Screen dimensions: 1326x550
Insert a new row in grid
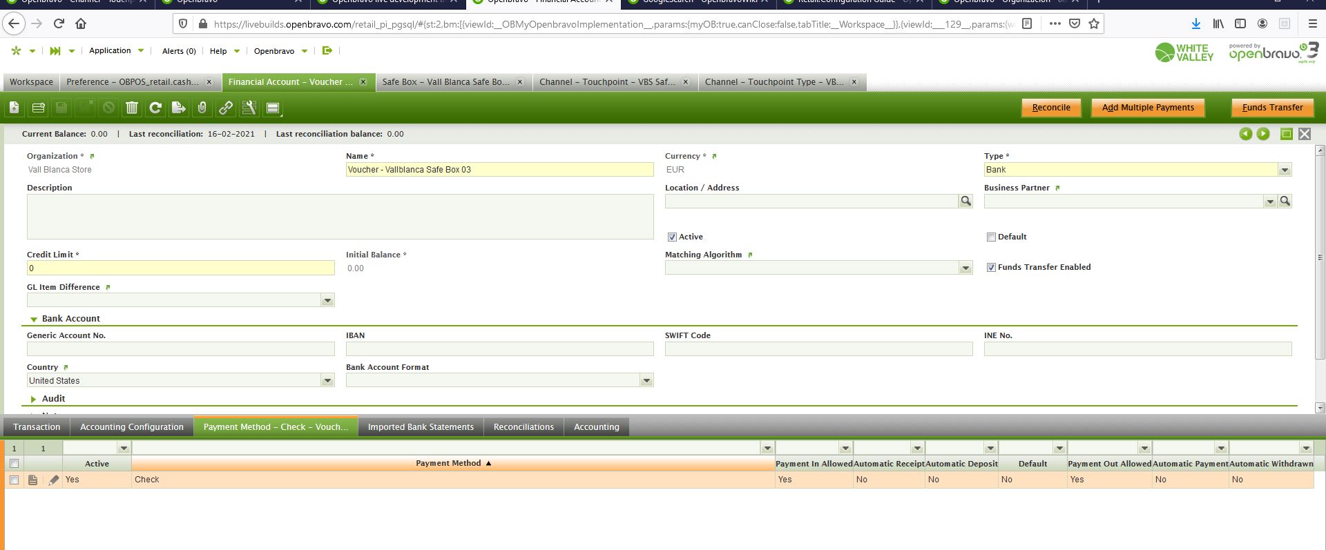[38, 108]
